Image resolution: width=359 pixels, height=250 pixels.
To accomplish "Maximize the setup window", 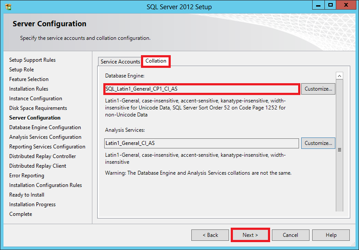I will click(331, 5).
